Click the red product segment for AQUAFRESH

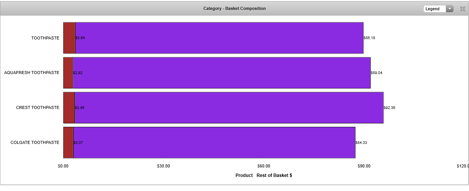68,73
